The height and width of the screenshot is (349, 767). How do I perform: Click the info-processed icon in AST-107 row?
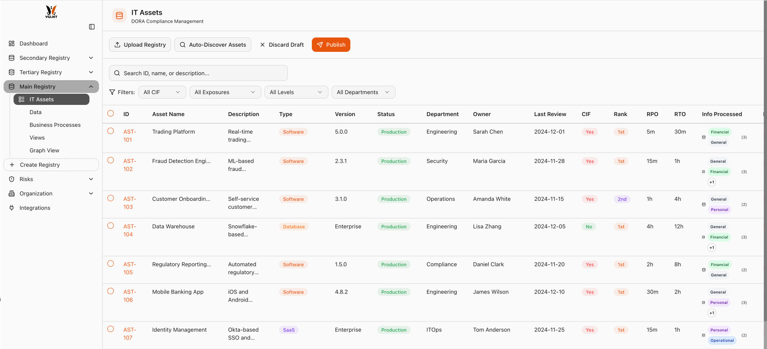[704, 335]
